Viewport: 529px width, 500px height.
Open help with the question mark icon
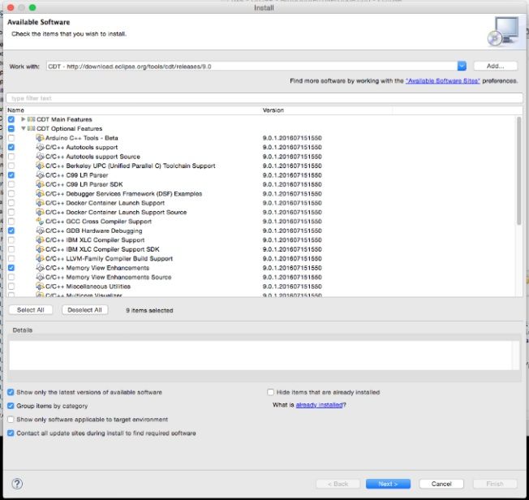pyautogui.click(x=17, y=484)
